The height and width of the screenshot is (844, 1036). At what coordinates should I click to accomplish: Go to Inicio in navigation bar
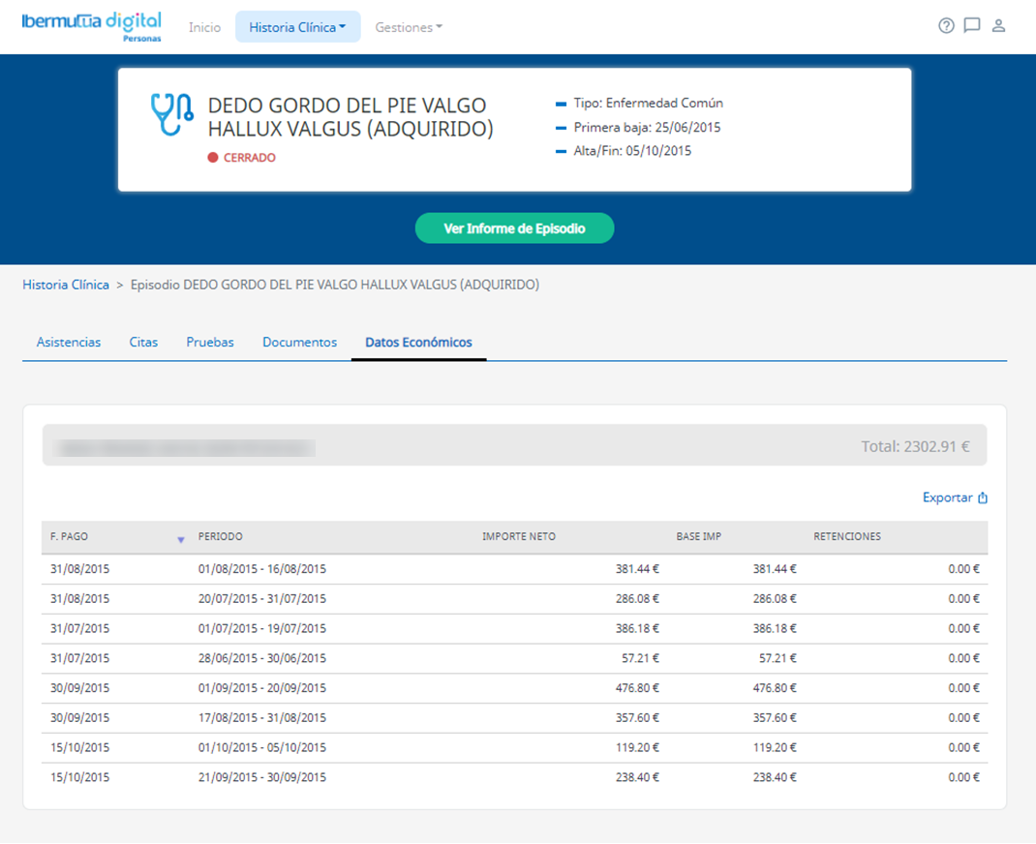[x=204, y=27]
